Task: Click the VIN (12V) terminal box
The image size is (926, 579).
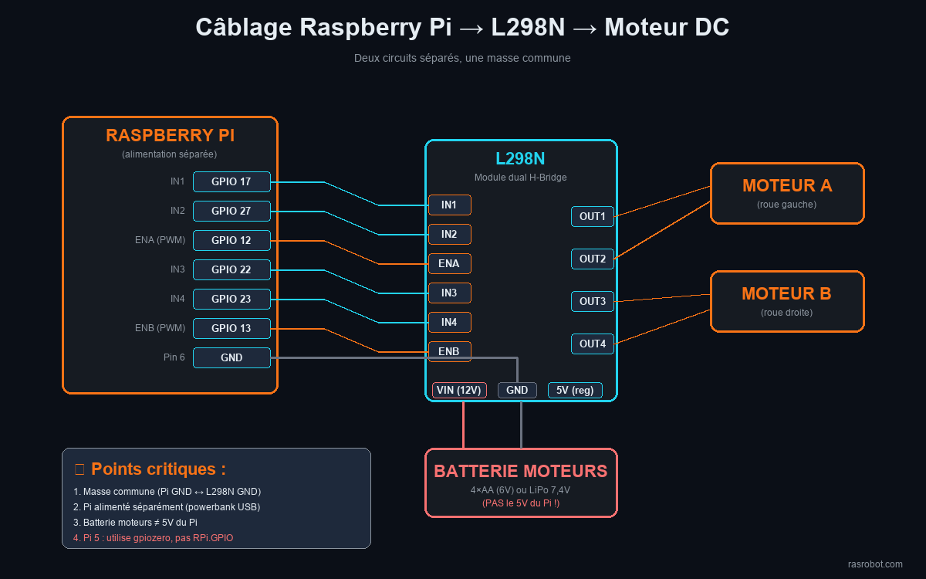Action: pos(459,390)
